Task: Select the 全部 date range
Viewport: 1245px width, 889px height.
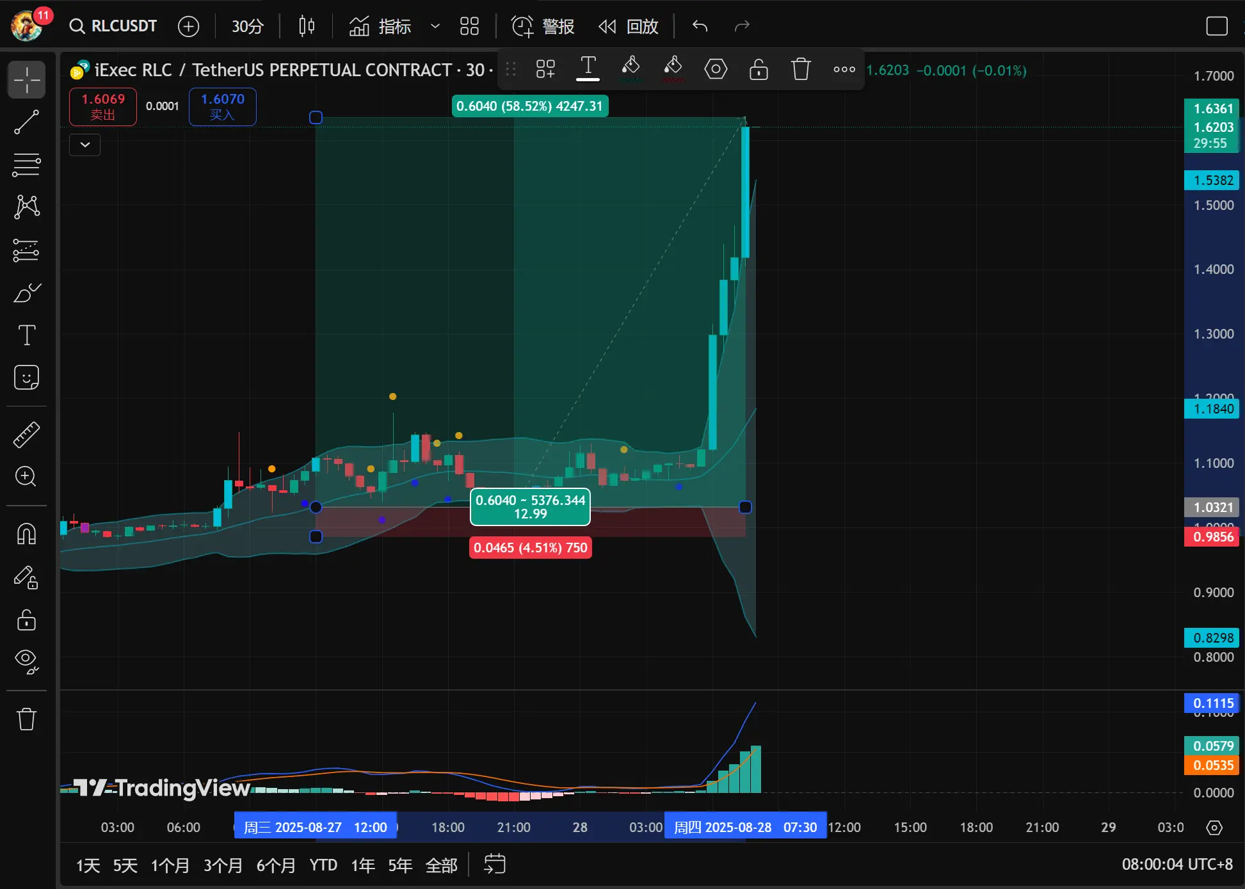Action: (x=442, y=865)
